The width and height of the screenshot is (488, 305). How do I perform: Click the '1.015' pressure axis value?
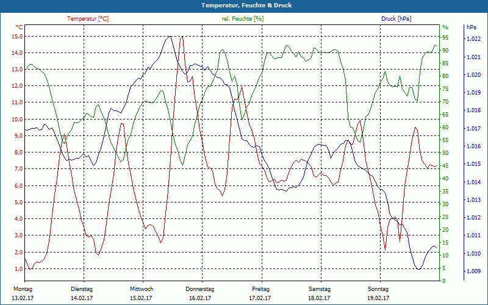point(473,164)
